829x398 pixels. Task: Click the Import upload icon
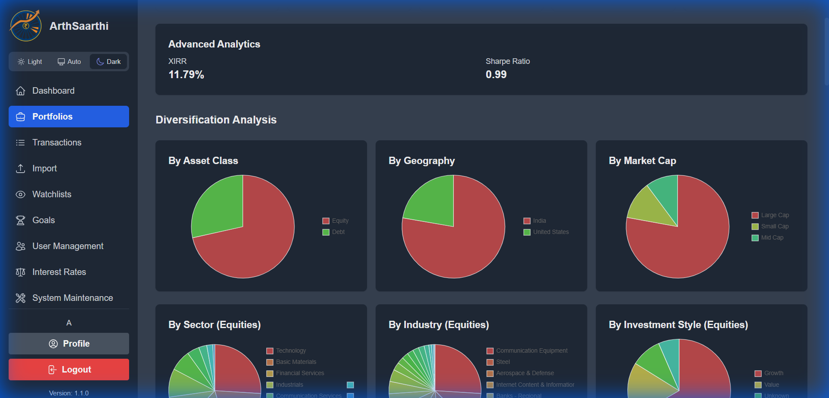20,168
